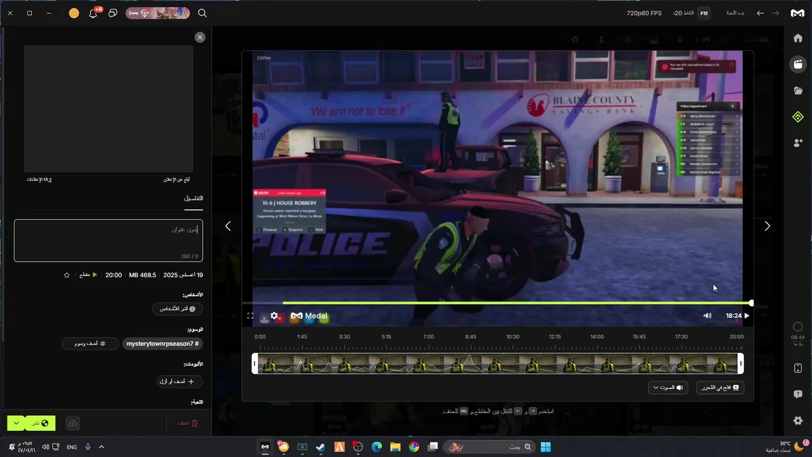Viewport: 812px width, 457px height.
Task: Mute the video player volume
Action: (707, 315)
